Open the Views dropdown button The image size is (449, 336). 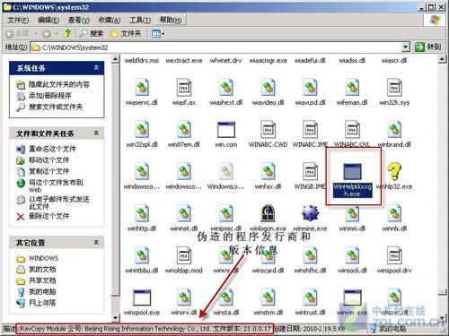click(x=158, y=33)
